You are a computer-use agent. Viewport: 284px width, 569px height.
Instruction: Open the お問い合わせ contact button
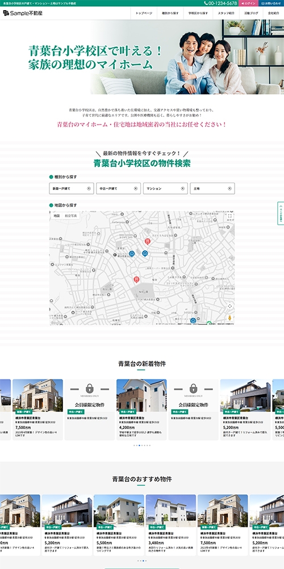pos(272,3)
